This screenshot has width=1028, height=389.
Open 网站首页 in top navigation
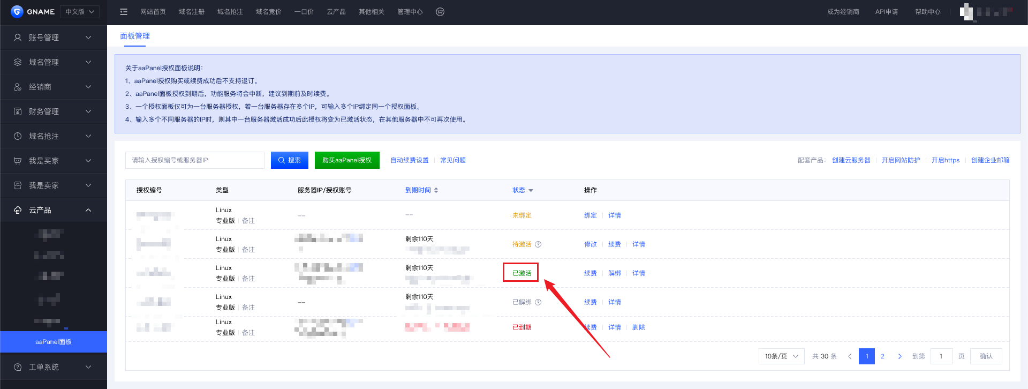[153, 12]
